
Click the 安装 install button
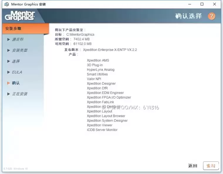(211, 166)
